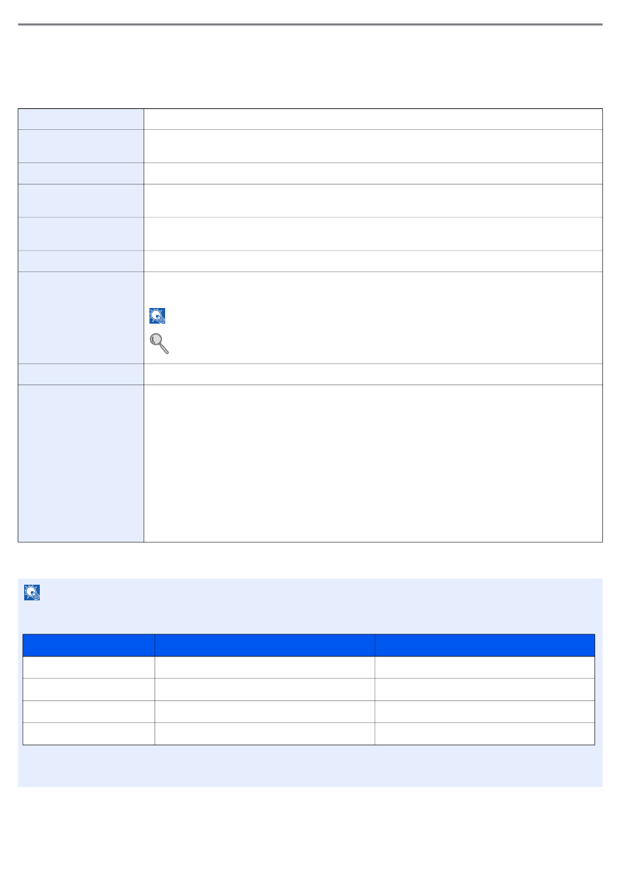This screenshot has height=894, width=620.
Task: Click the label cell beside the two icons
Action: pos(81,318)
